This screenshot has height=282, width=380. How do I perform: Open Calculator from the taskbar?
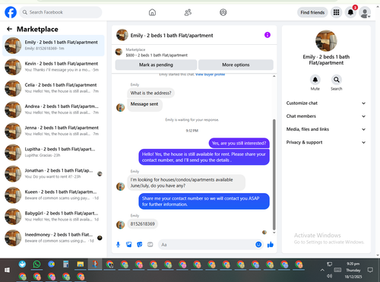point(66,265)
